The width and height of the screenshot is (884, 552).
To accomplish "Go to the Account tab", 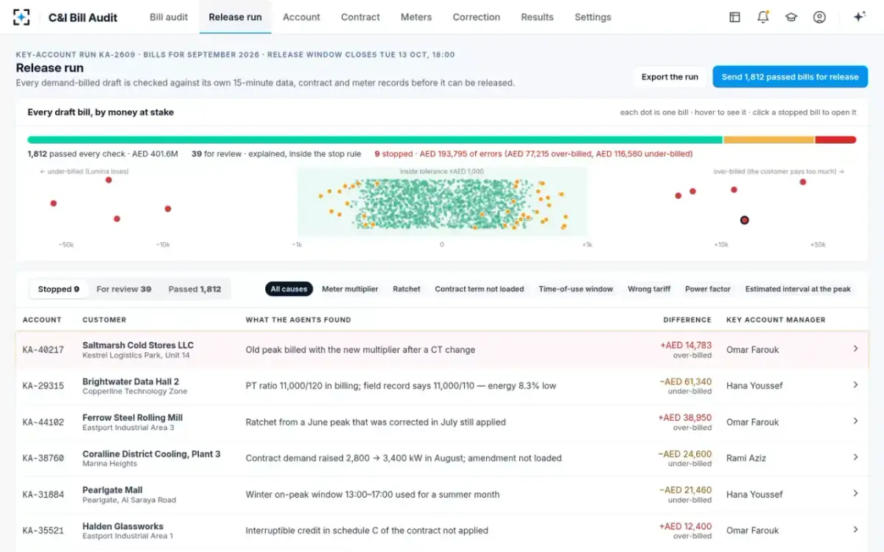I will pos(301,17).
